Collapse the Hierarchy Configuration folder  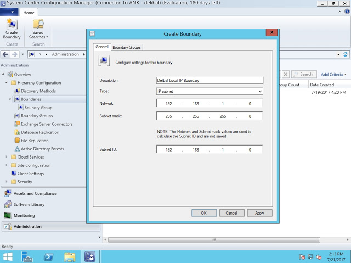click(7, 83)
